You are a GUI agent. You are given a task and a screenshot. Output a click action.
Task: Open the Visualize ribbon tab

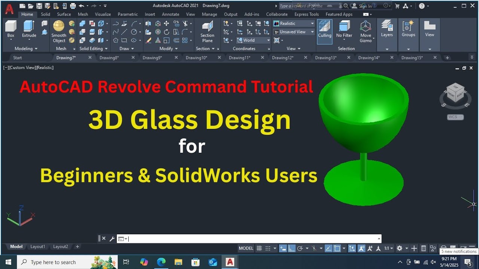click(103, 14)
